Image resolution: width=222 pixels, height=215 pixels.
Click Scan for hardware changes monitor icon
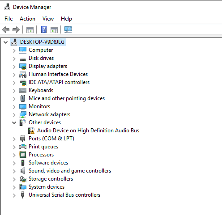point(68,30)
